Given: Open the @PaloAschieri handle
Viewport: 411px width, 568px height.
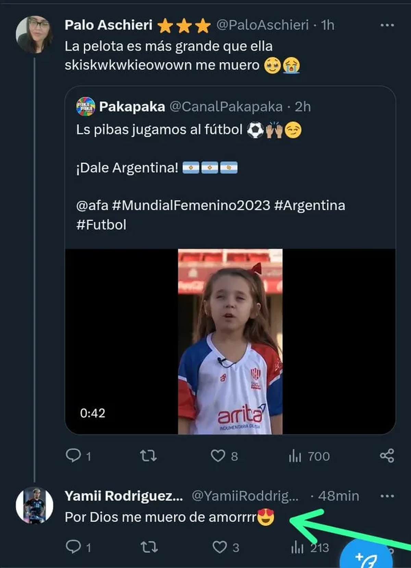Looking at the screenshot, I should (262, 25).
